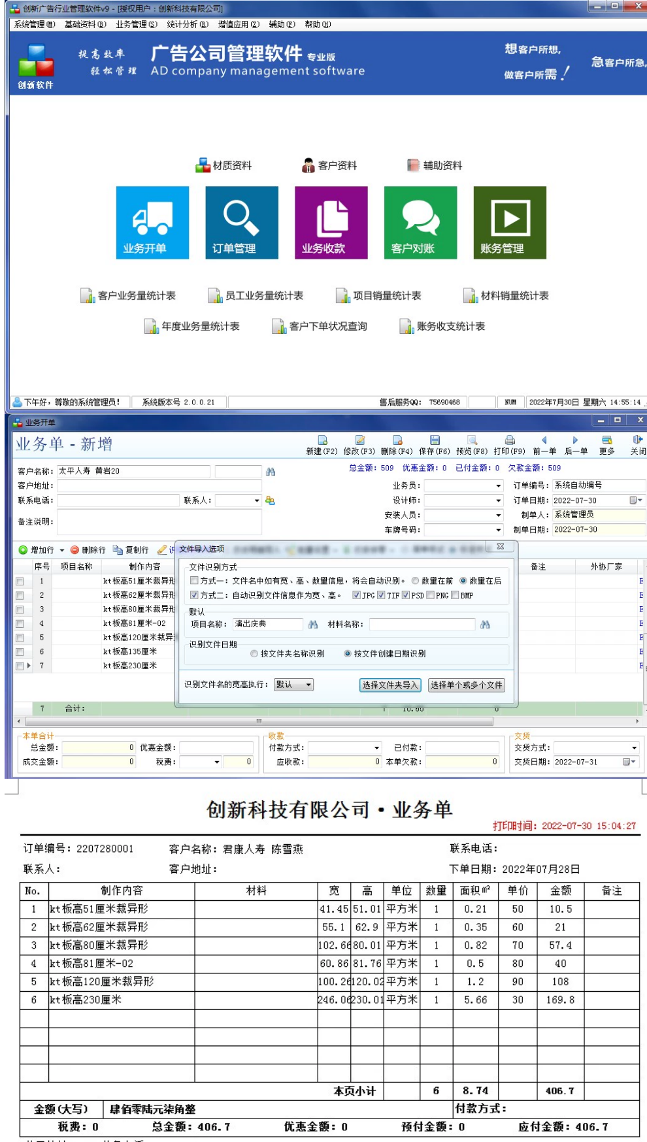Open the 员工业务量统计表 report
The image size is (647, 1142).
point(256,296)
